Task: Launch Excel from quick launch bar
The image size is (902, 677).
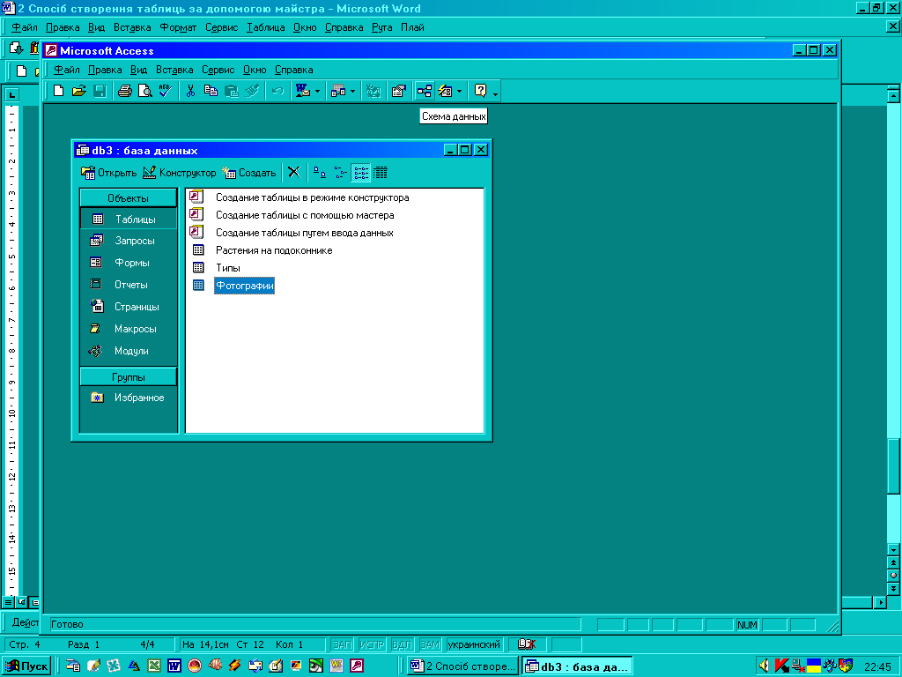Action: point(154,666)
